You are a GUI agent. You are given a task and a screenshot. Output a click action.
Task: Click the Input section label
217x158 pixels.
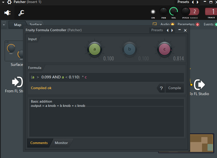pos(32,39)
